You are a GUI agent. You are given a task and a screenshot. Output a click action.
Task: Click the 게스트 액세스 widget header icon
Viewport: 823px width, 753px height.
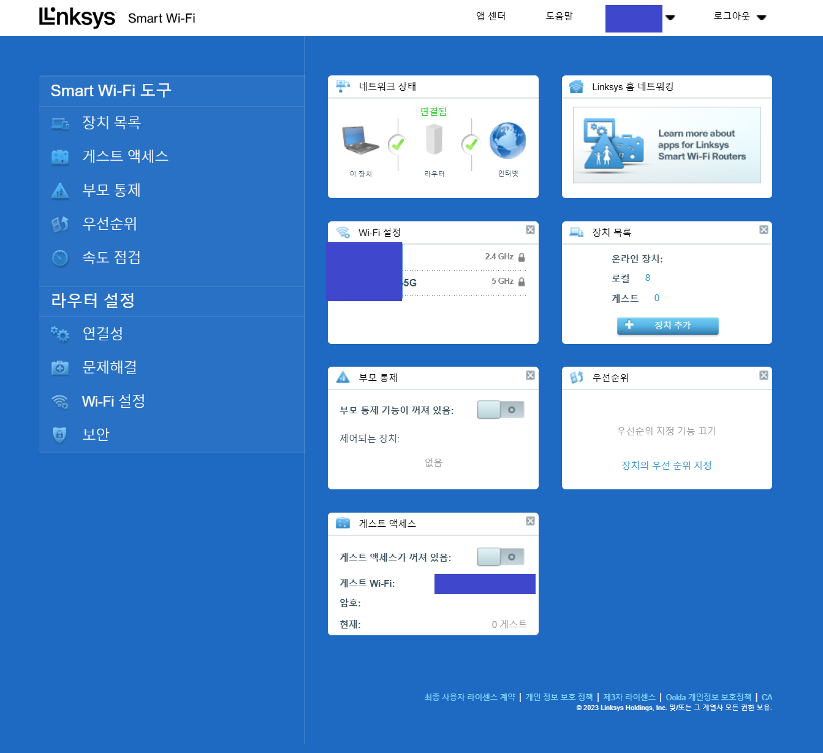(343, 523)
